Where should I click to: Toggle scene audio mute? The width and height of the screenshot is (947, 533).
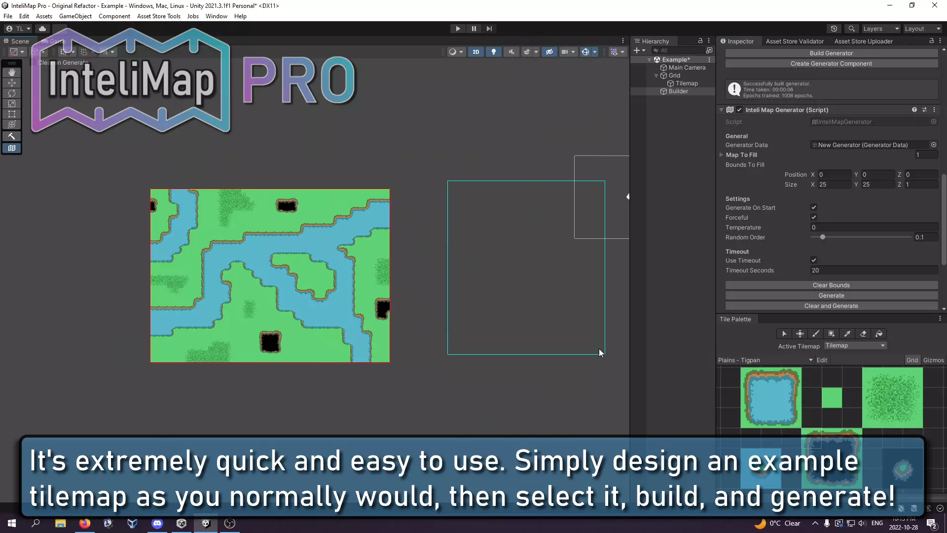coord(511,52)
